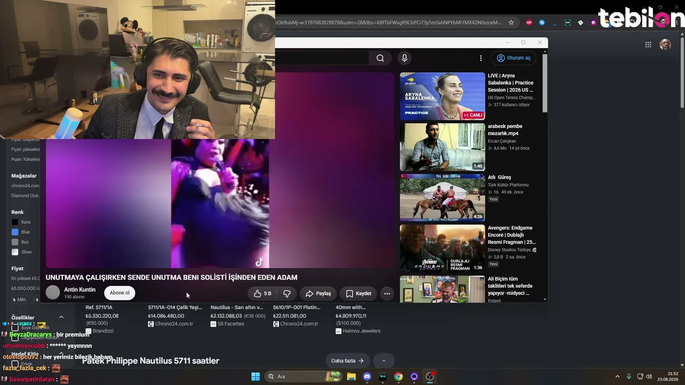This screenshot has height=385, width=685.
Task: Open the Antin Kuntin channel name link
Action: (x=80, y=290)
